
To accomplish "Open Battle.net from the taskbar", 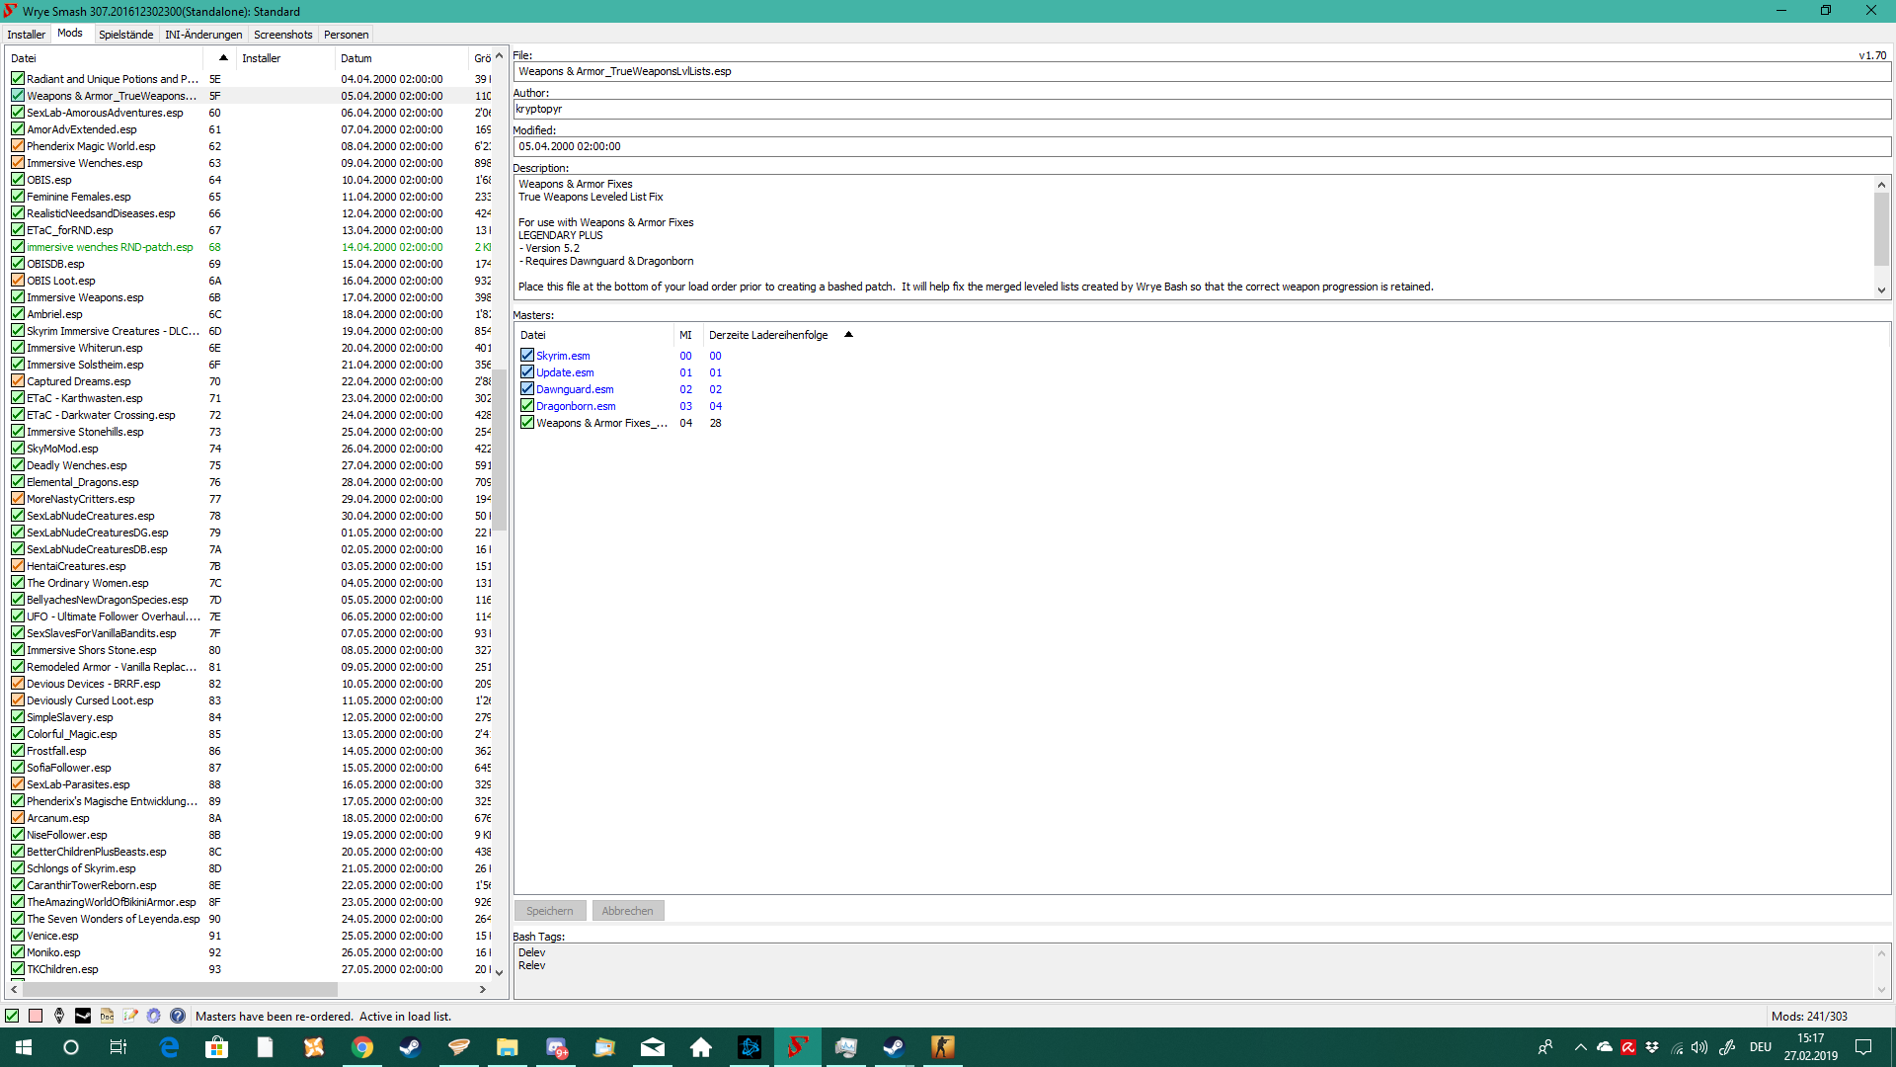I will 750,1047.
